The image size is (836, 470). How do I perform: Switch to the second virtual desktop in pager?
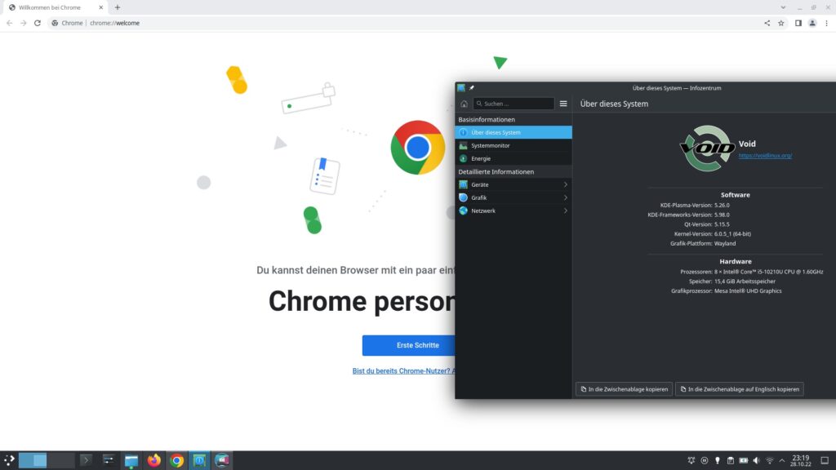click(60, 460)
